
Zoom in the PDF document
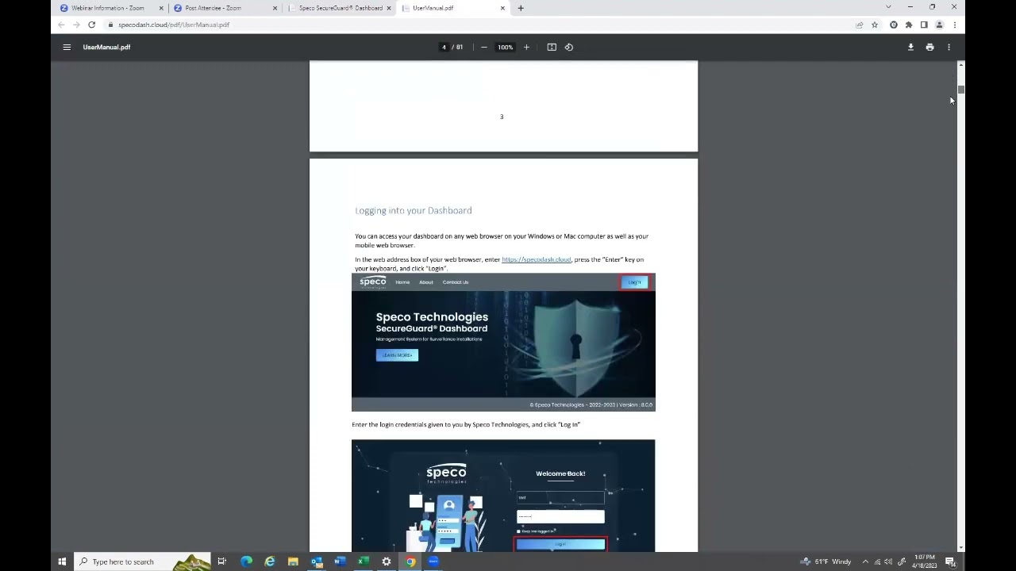pos(526,47)
